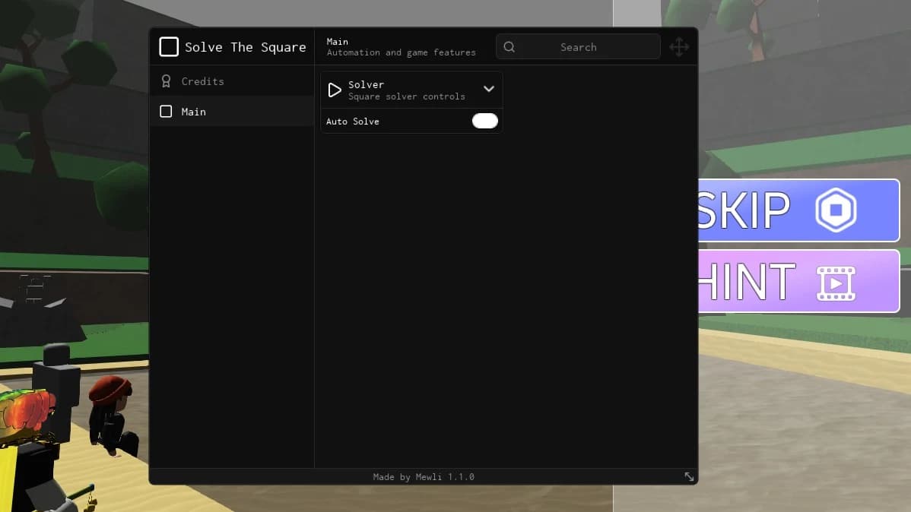The image size is (911, 512).
Task: Toggle the Auto Solve switch
Action: click(x=485, y=121)
